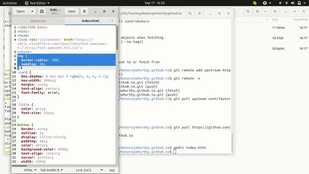Expand view options arrow in file manager
The width and height of the screenshot is (309, 174).
click(265, 12)
